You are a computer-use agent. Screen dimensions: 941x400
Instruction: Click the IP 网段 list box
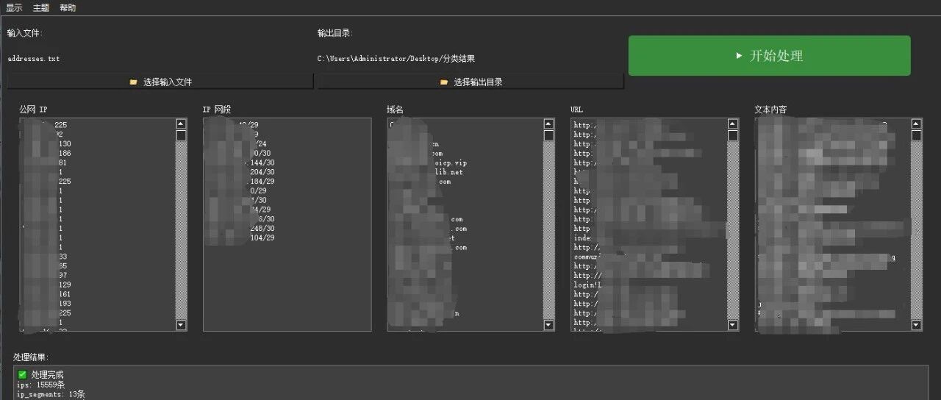tap(287, 224)
